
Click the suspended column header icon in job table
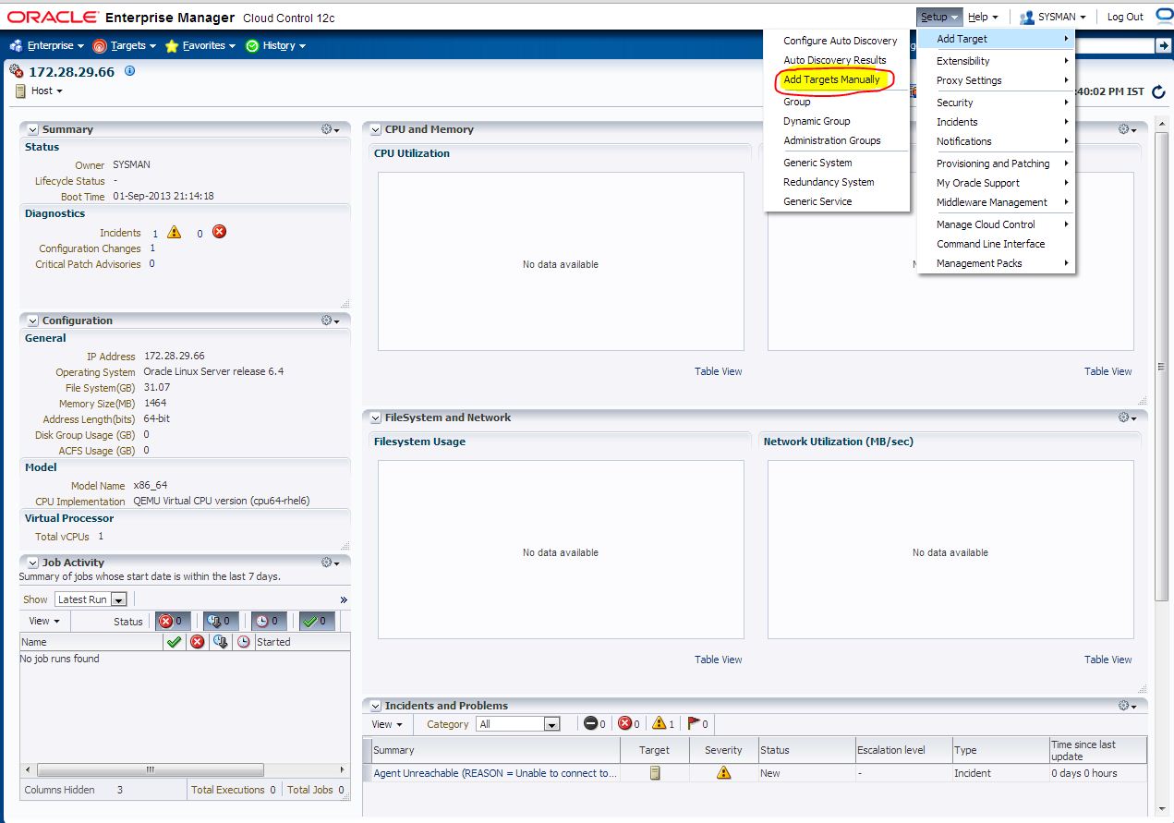coord(220,642)
